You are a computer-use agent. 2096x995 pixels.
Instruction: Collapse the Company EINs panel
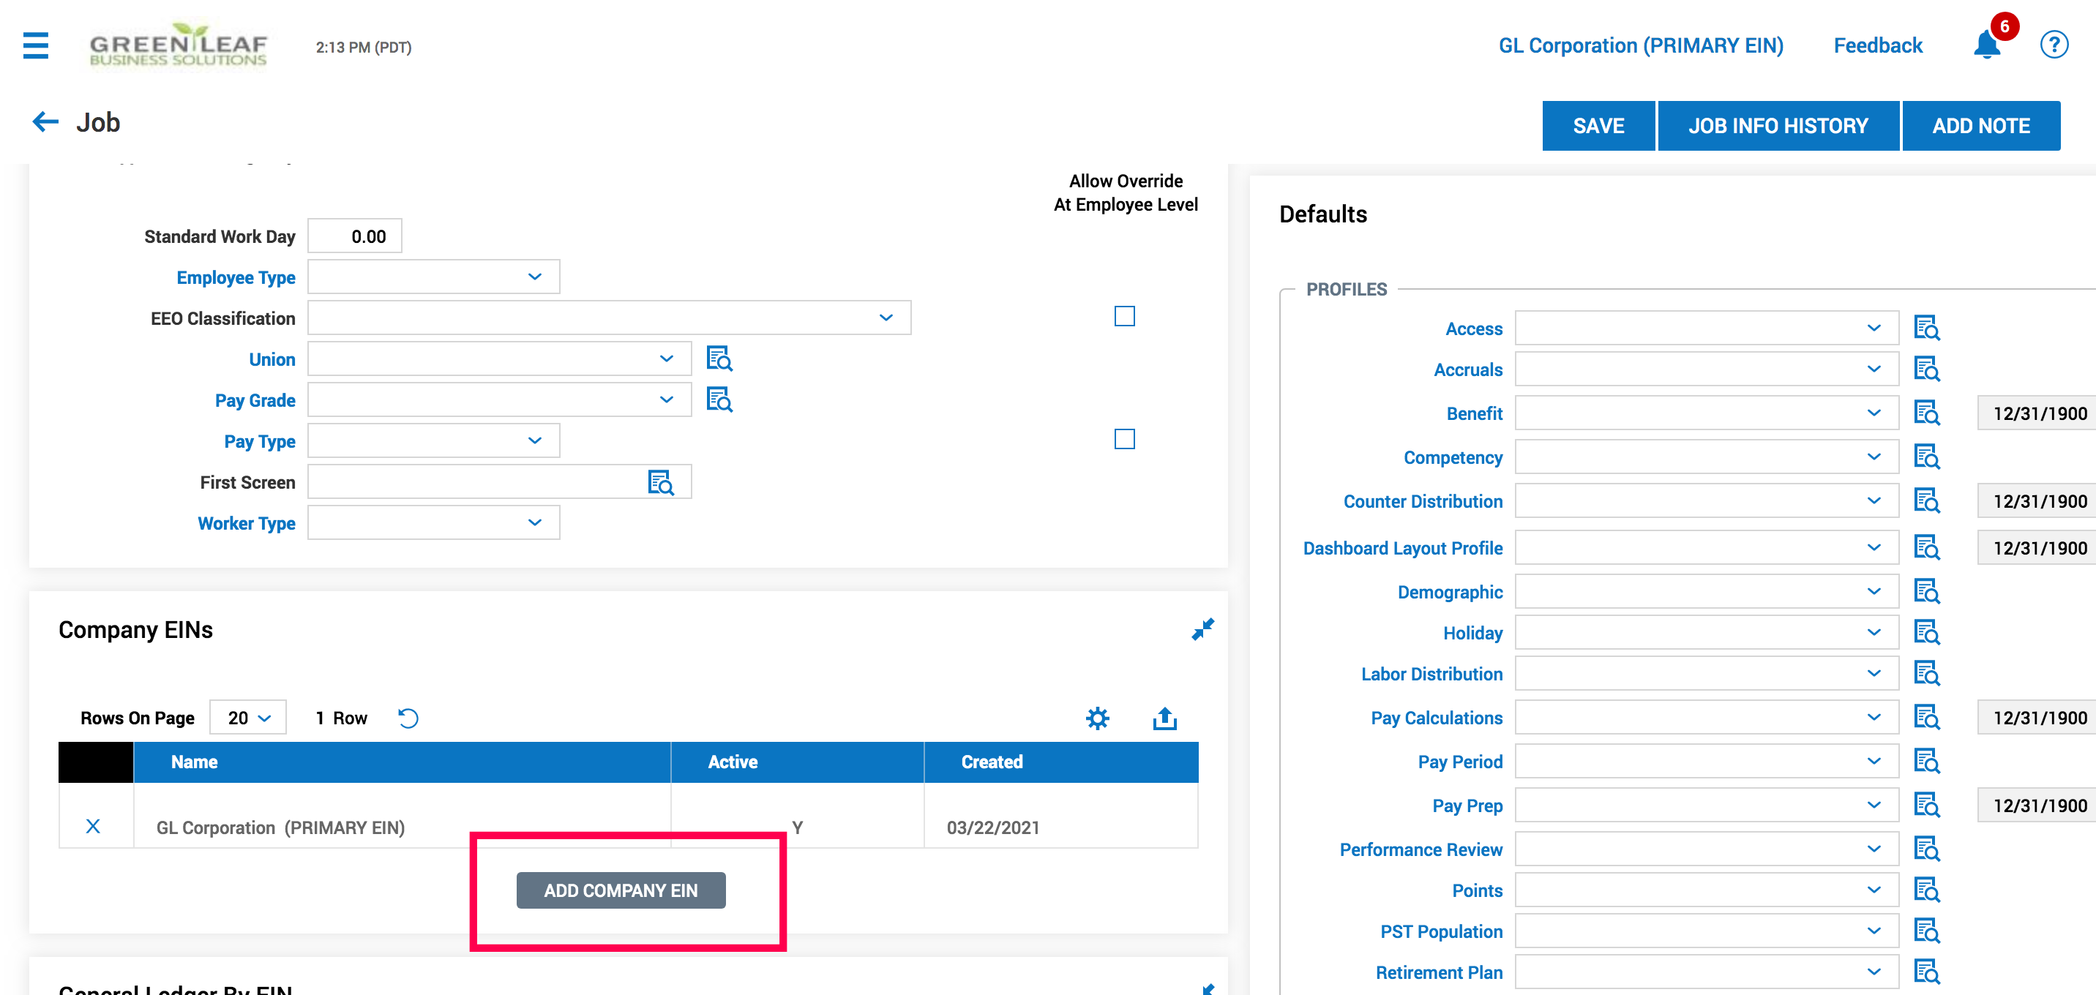[x=1202, y=629]
